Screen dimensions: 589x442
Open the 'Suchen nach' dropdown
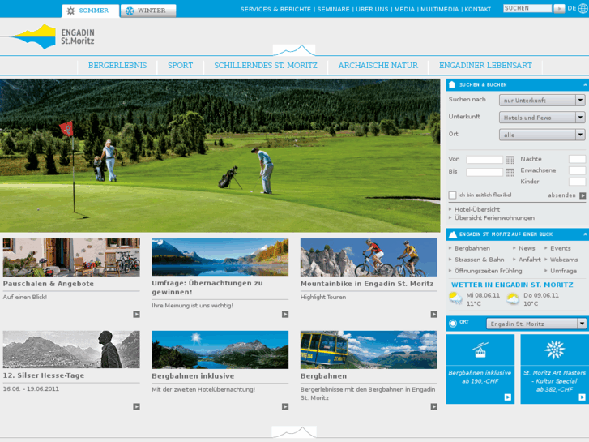(542, 100)
